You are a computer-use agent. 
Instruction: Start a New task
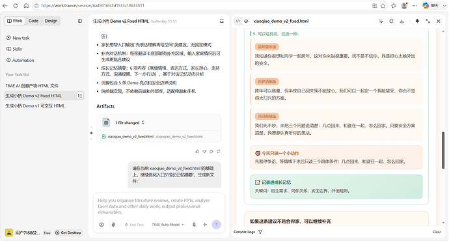(x=18, y=38)
